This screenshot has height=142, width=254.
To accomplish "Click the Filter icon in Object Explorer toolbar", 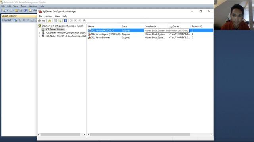I will (x=28, y=20).
